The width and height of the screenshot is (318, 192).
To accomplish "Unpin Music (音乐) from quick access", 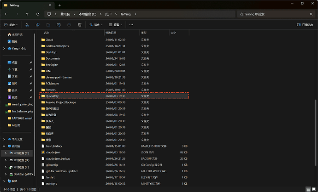I will [31, 90].
